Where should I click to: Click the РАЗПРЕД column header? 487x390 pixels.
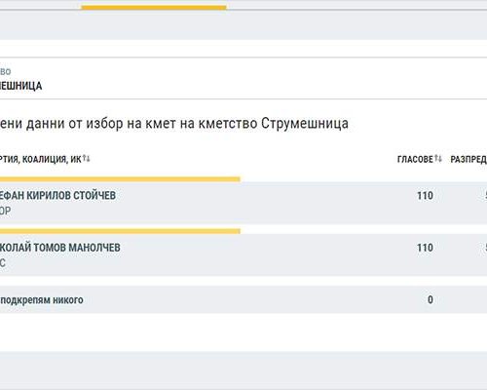[x=468, y=159]
